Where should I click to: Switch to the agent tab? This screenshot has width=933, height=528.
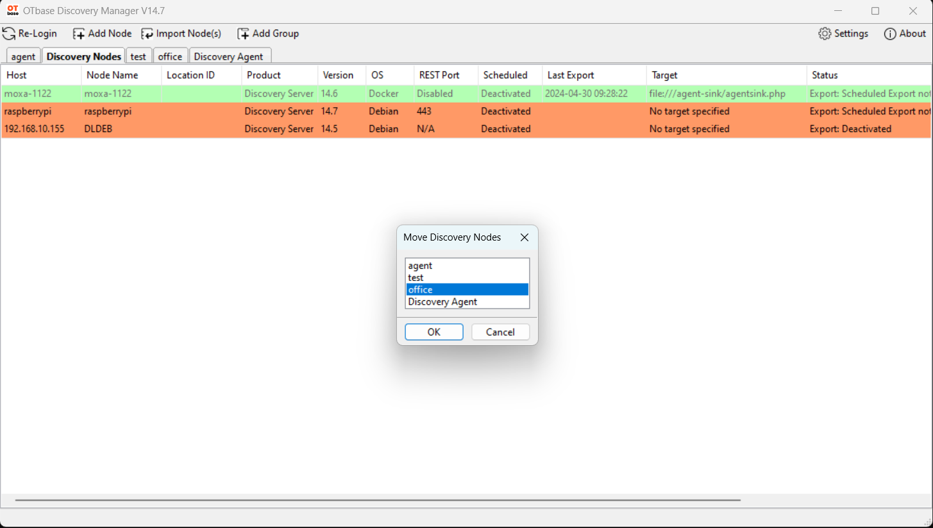(x=24, y=56)
